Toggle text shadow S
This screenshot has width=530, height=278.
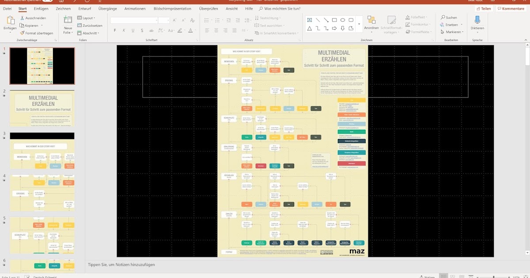tap(141, 30)
